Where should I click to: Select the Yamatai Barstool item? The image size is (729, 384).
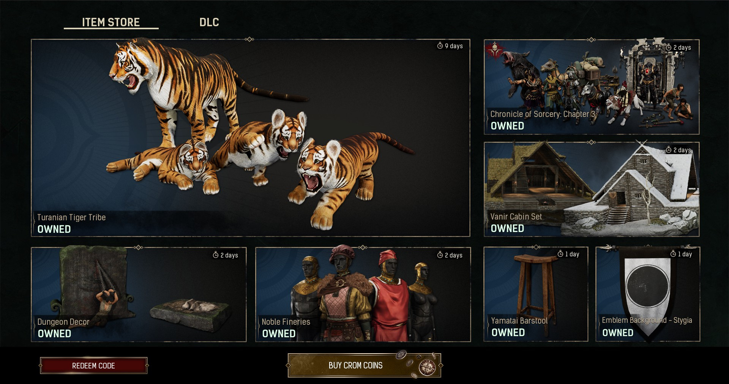tap(536, 294)
